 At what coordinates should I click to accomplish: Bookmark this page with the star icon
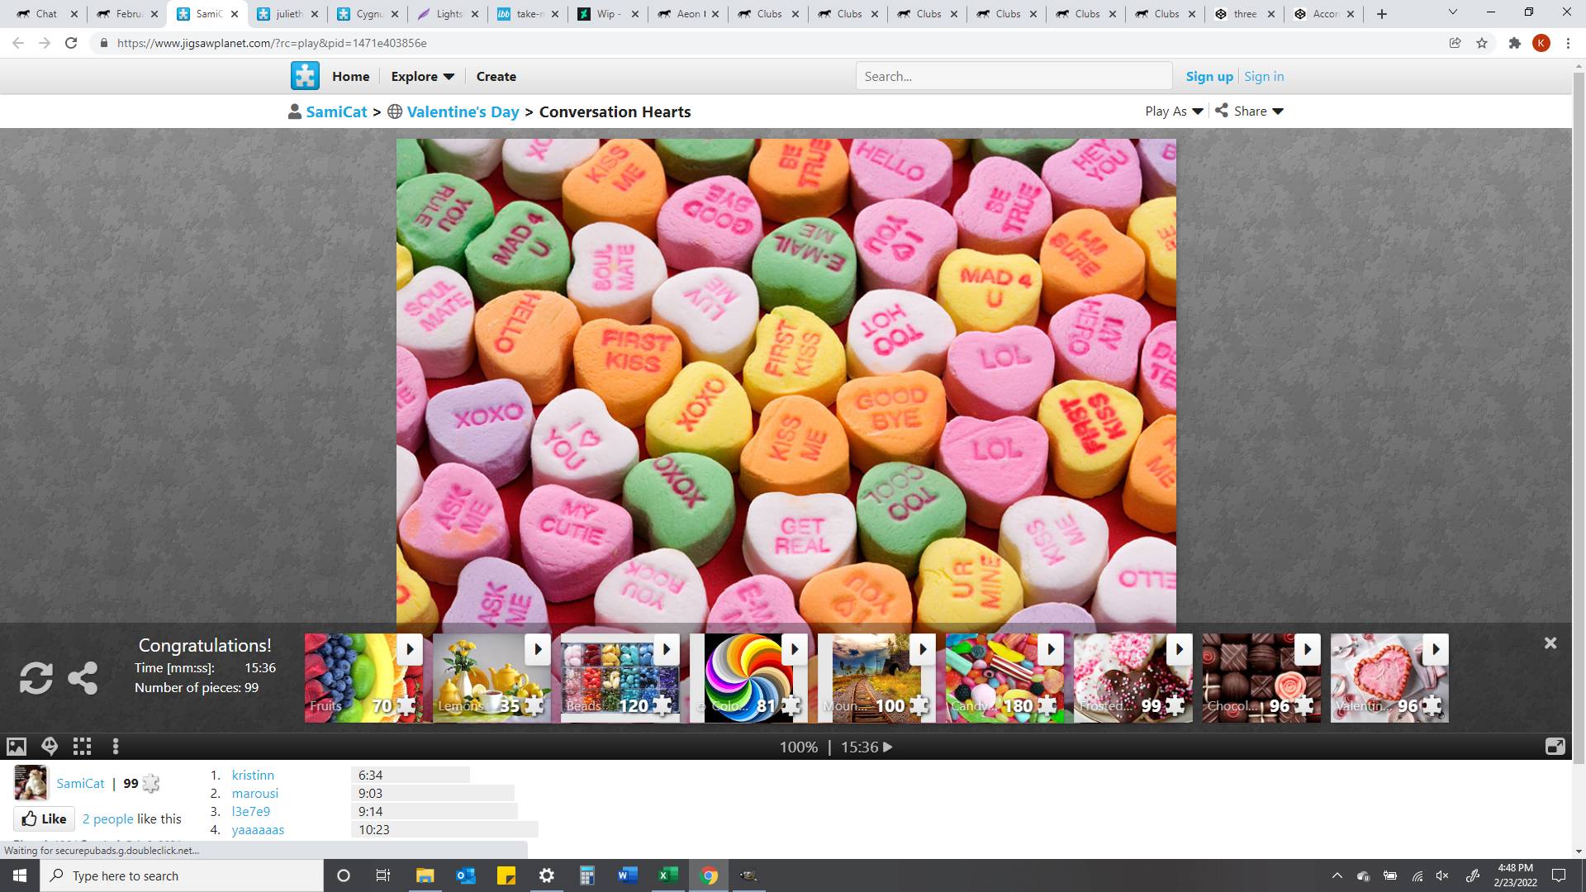[1482, 43]
